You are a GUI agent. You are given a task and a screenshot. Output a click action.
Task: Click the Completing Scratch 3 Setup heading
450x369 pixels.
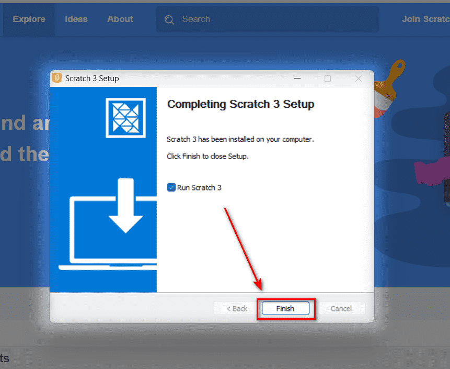tap(241, 104)
